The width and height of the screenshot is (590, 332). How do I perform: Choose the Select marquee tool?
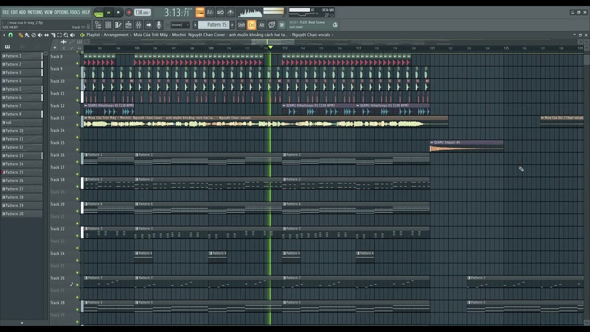[x=59, y=35]
